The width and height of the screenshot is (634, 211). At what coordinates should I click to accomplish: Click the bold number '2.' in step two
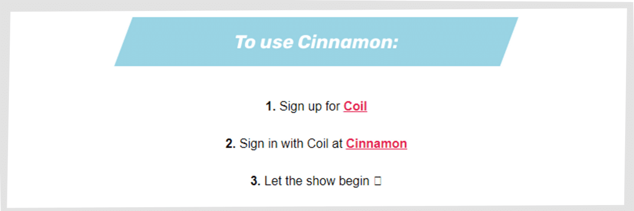point(230,144)
